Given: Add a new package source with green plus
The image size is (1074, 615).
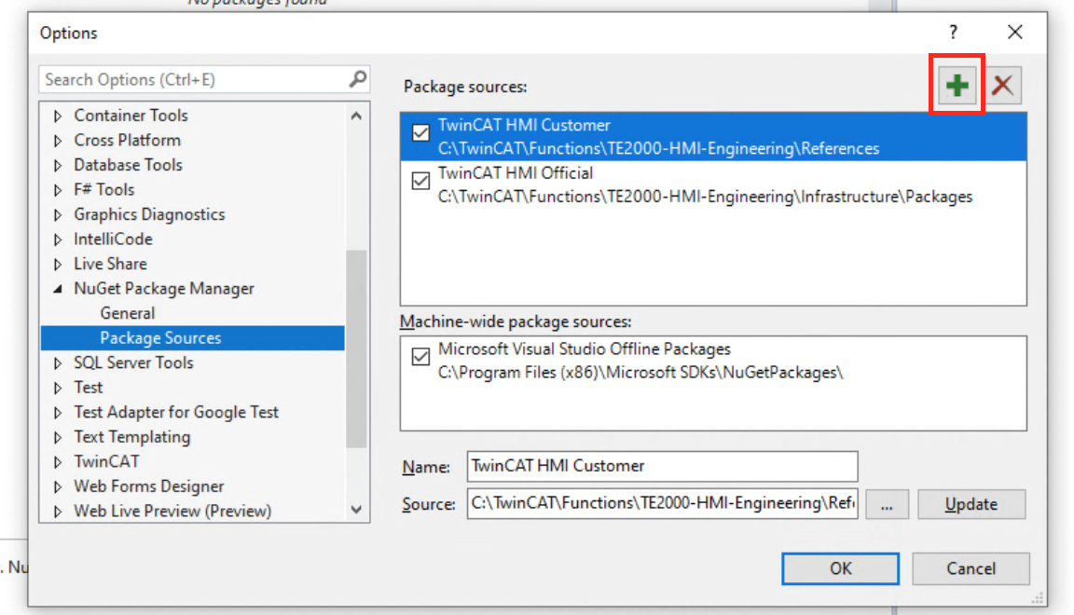Looking at the screenshot, I should (x=957, y=86).
